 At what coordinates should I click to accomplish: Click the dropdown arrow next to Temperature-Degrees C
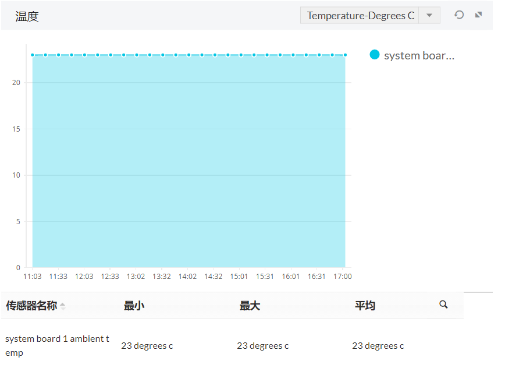429,16
